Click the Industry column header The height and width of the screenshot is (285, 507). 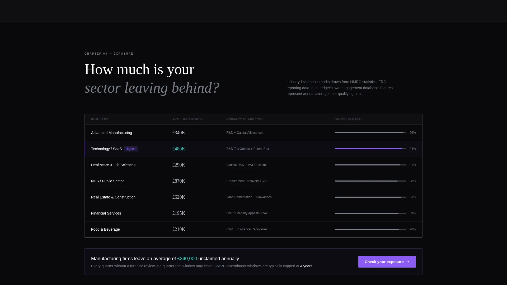point(100,119)
